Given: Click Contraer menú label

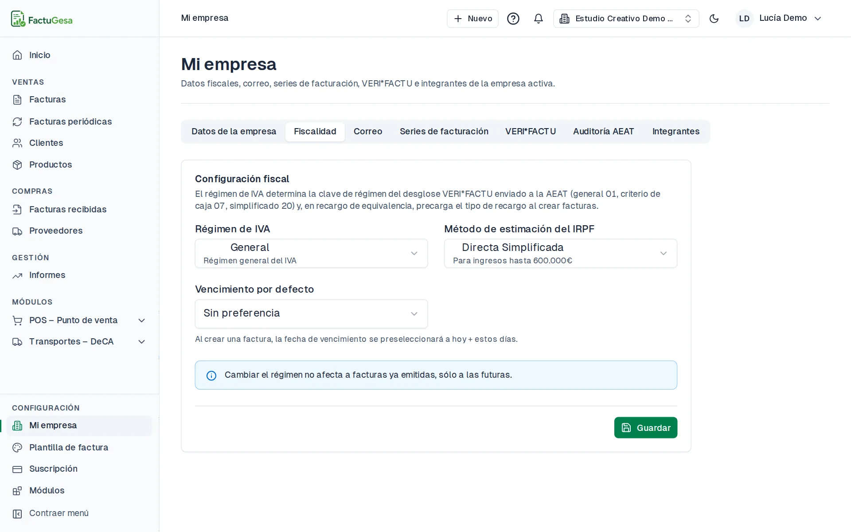Looking at the screenshot, I should pos(59,513).
